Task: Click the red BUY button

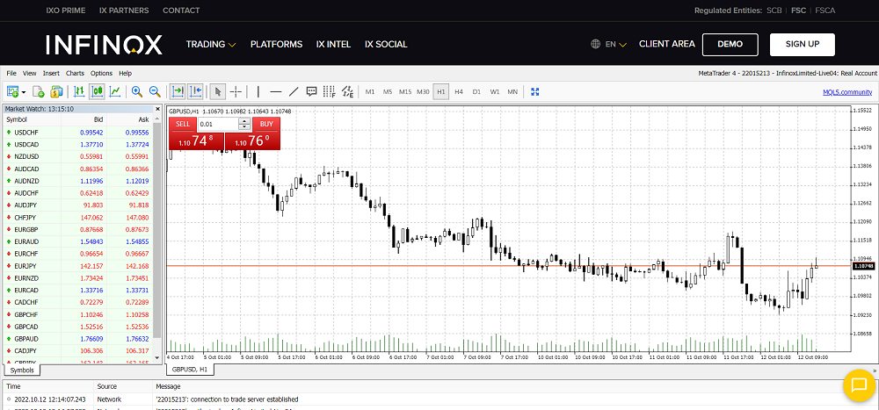Action: (266, 125)
